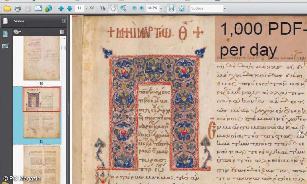
Task: Open the Seiten panel gear options menu
Action: [17, 32]
